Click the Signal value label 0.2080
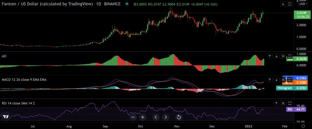Viewport: 312px width, 129px height. click(301, 83)
